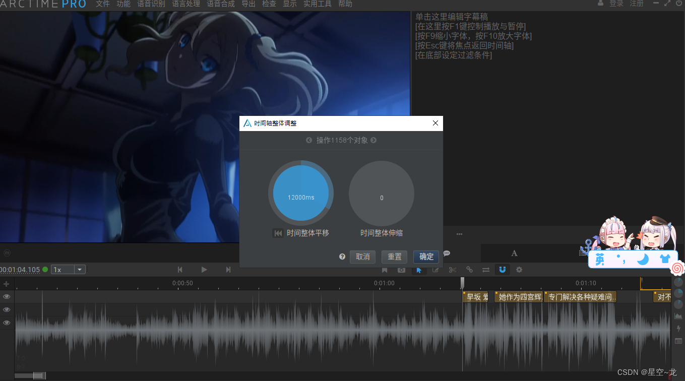Click the add track plus icon
685x381 pixels.
(7, 284)
